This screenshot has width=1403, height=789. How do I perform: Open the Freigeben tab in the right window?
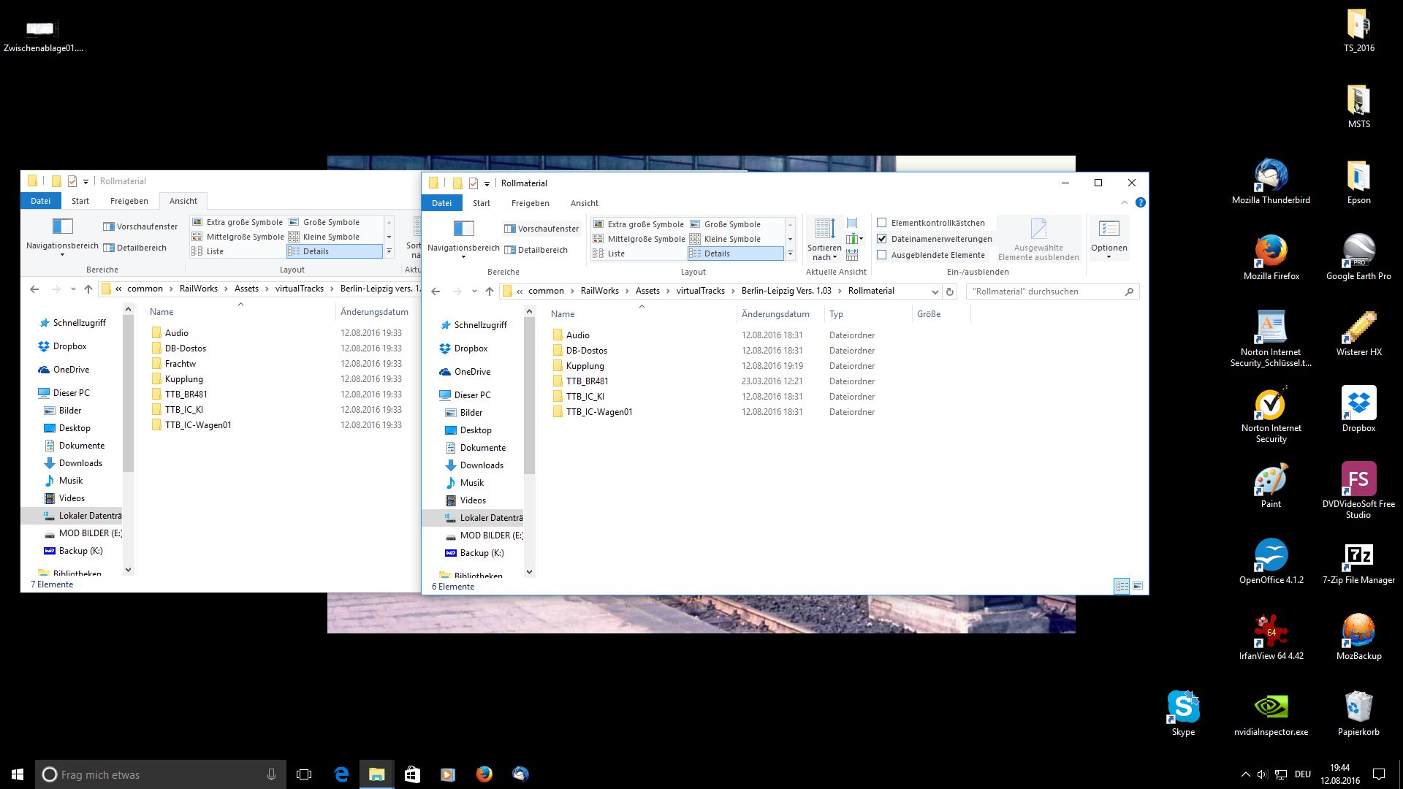click(530, 203)
